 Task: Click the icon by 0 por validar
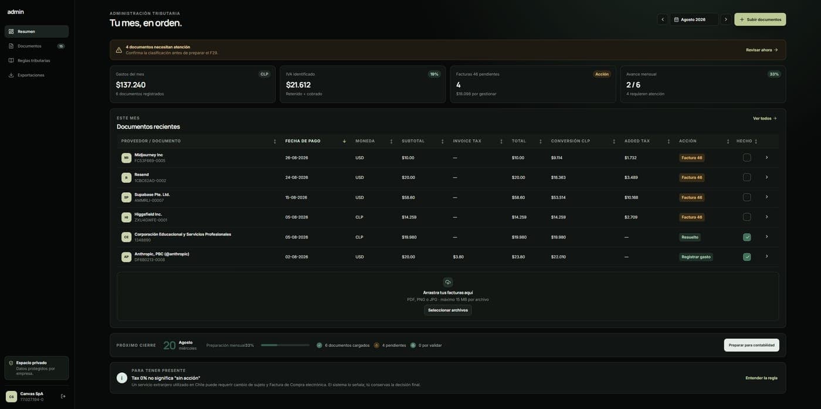413,345
